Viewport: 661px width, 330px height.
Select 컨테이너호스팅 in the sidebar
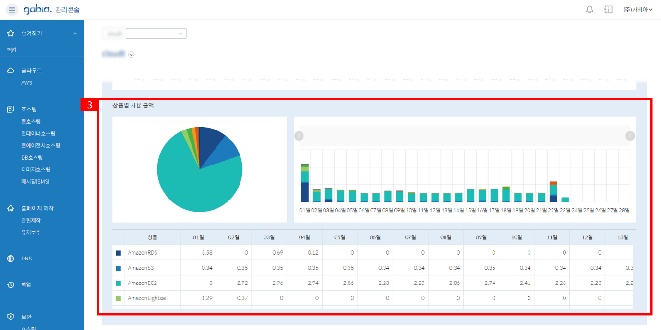point(38,134)
